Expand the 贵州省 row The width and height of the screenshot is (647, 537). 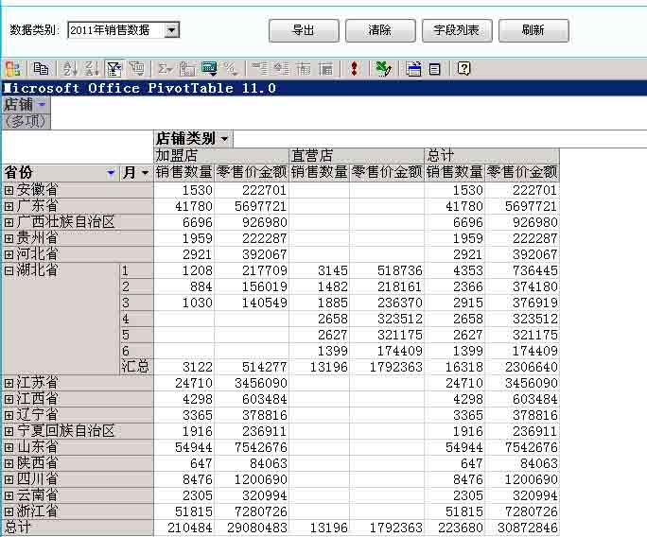point(9,238)
